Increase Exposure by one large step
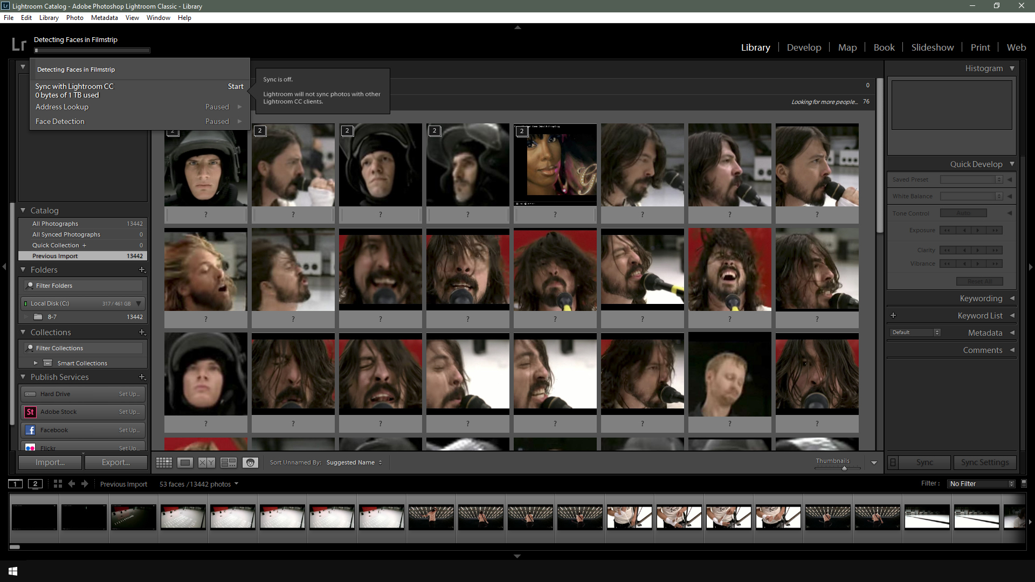 tap(995, 230)
